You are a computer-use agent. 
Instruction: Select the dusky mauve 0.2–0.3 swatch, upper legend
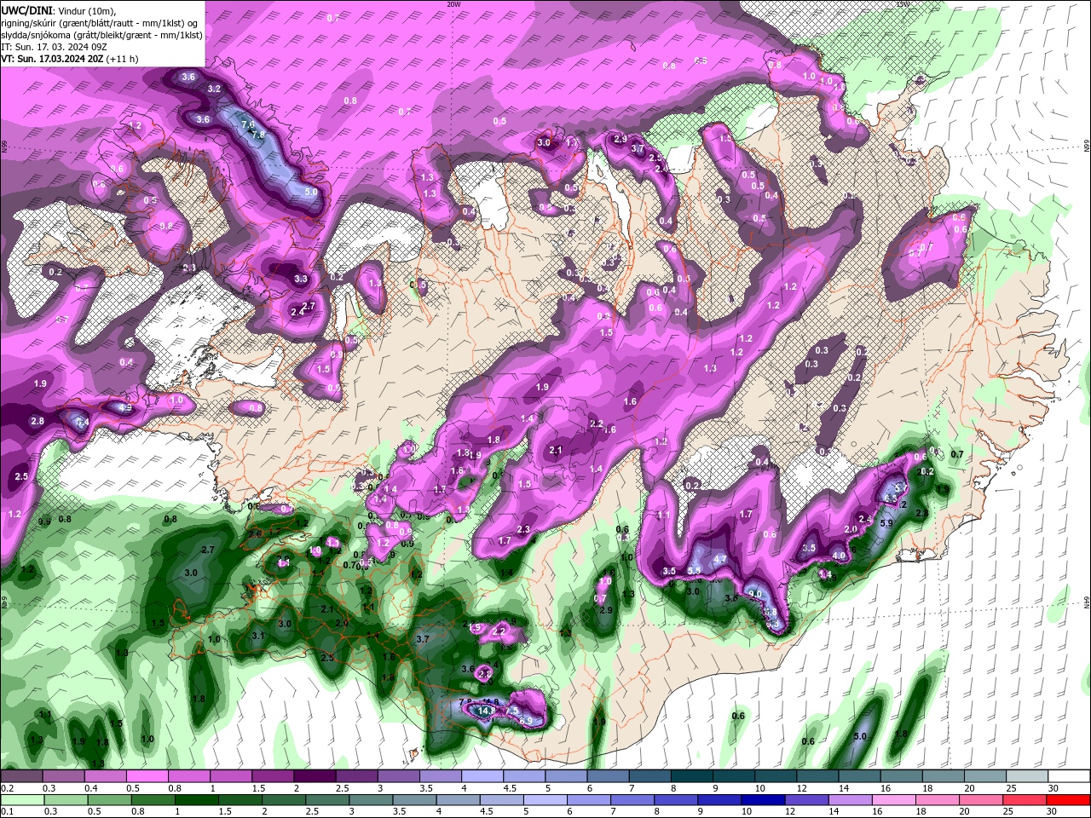click(21, 776)
